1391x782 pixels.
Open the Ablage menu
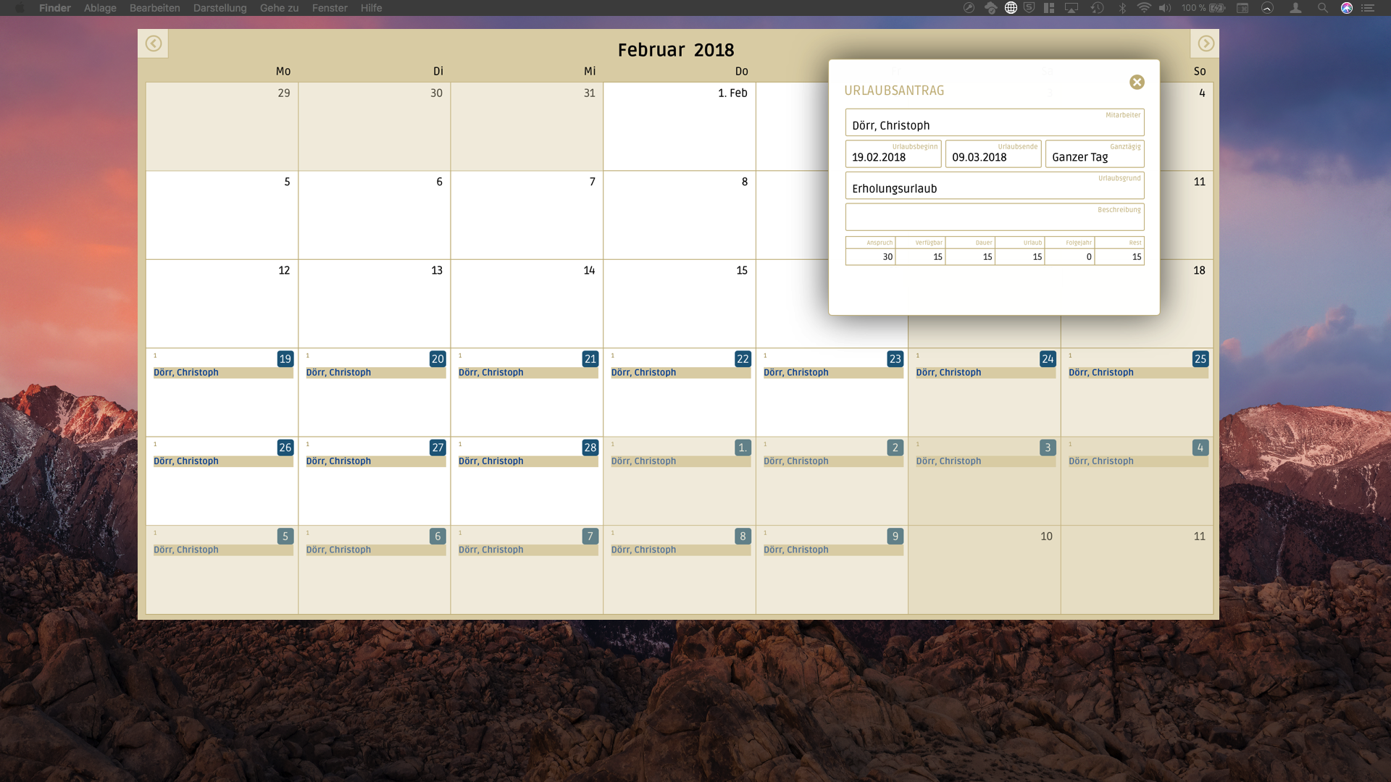(x=100, y=8)
